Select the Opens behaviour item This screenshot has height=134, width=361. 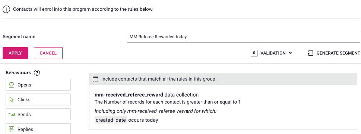click(x=38, y=85)
